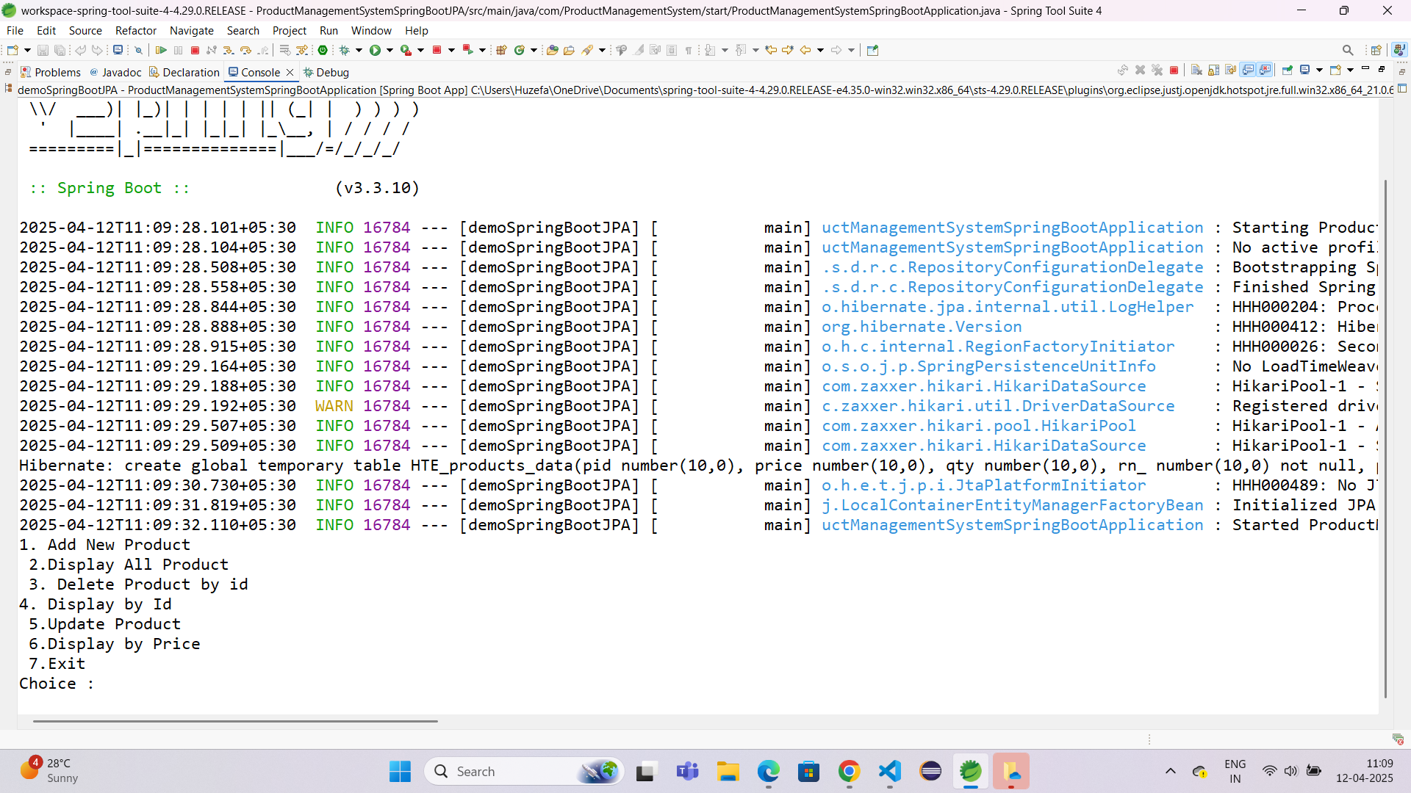Maximize the Console view

point(1382,69)
